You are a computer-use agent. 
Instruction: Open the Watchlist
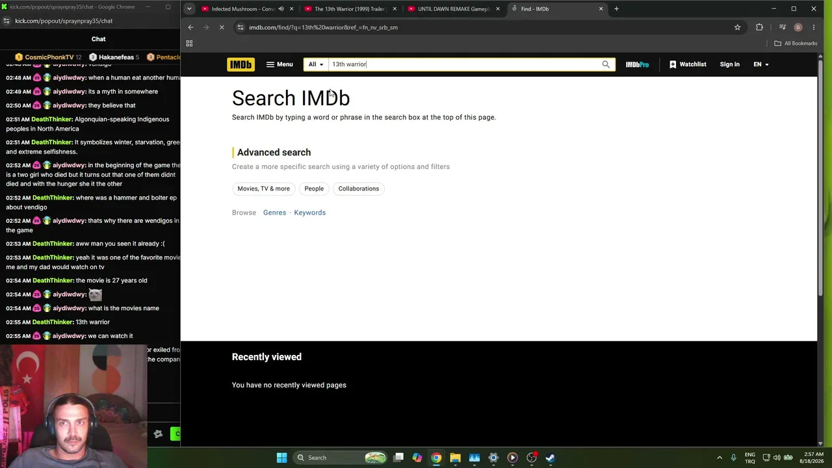688,64
